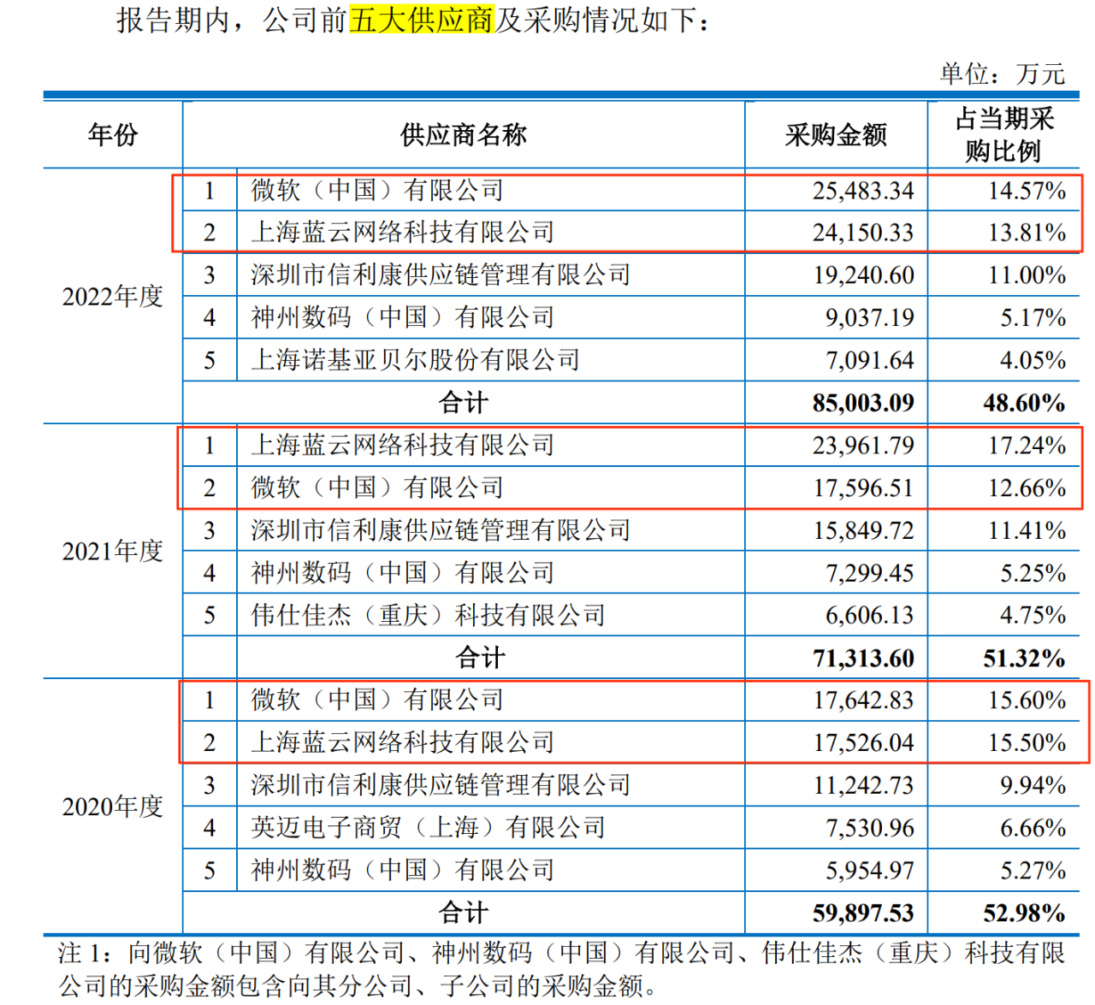Viewport: 1095px width, 1005px height.
Task: Click the percentage "4.75%"
Action: coord(1033,615)
